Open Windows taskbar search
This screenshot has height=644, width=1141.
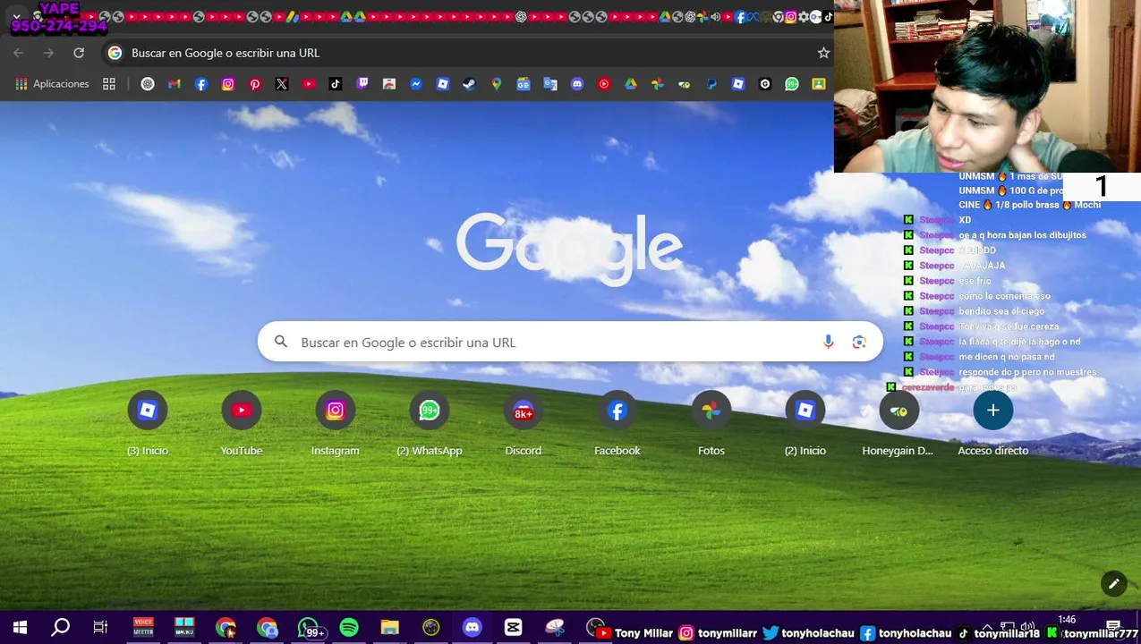(60, 628)
